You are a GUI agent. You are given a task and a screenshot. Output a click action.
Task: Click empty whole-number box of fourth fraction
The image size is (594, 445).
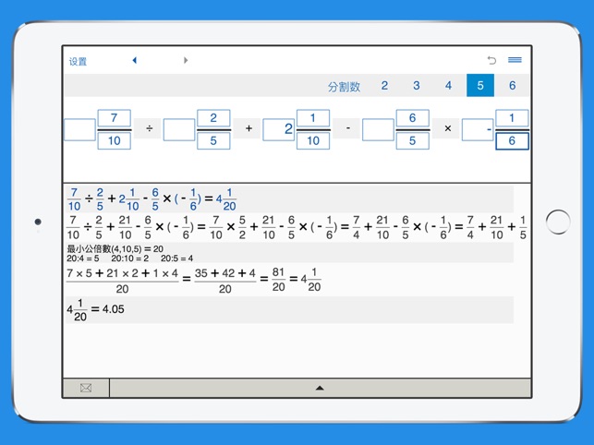pos(378,129)
